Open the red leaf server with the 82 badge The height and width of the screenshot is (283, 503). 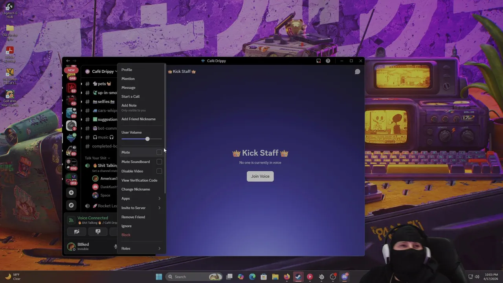click(x=71, y=88)
